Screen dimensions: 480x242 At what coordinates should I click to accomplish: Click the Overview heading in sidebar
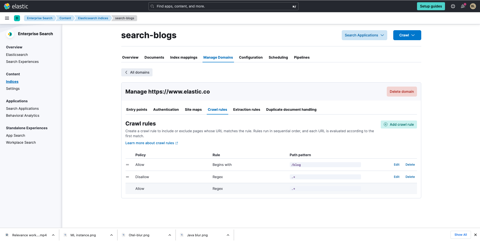point(14,47)
